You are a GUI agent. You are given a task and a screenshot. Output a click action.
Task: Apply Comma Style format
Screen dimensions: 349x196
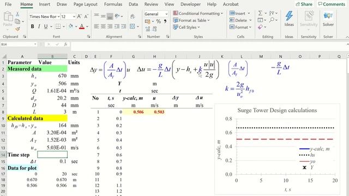pyautogui.click(x=165, y=22)
